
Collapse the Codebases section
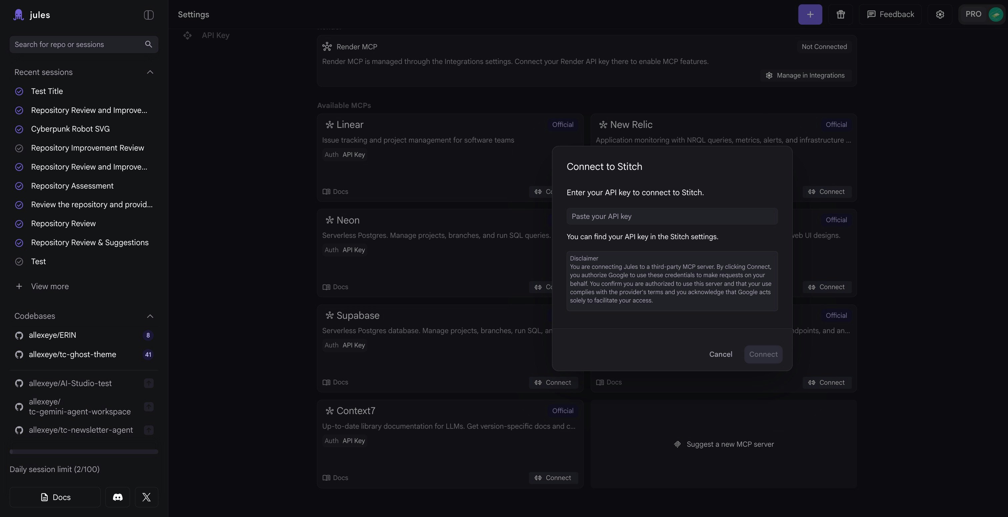click(x=150, y=316)
